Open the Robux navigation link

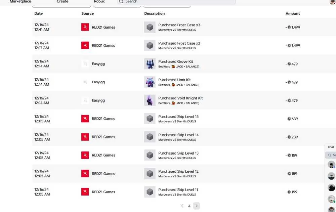pyautogui.click(x=99, y=1)
